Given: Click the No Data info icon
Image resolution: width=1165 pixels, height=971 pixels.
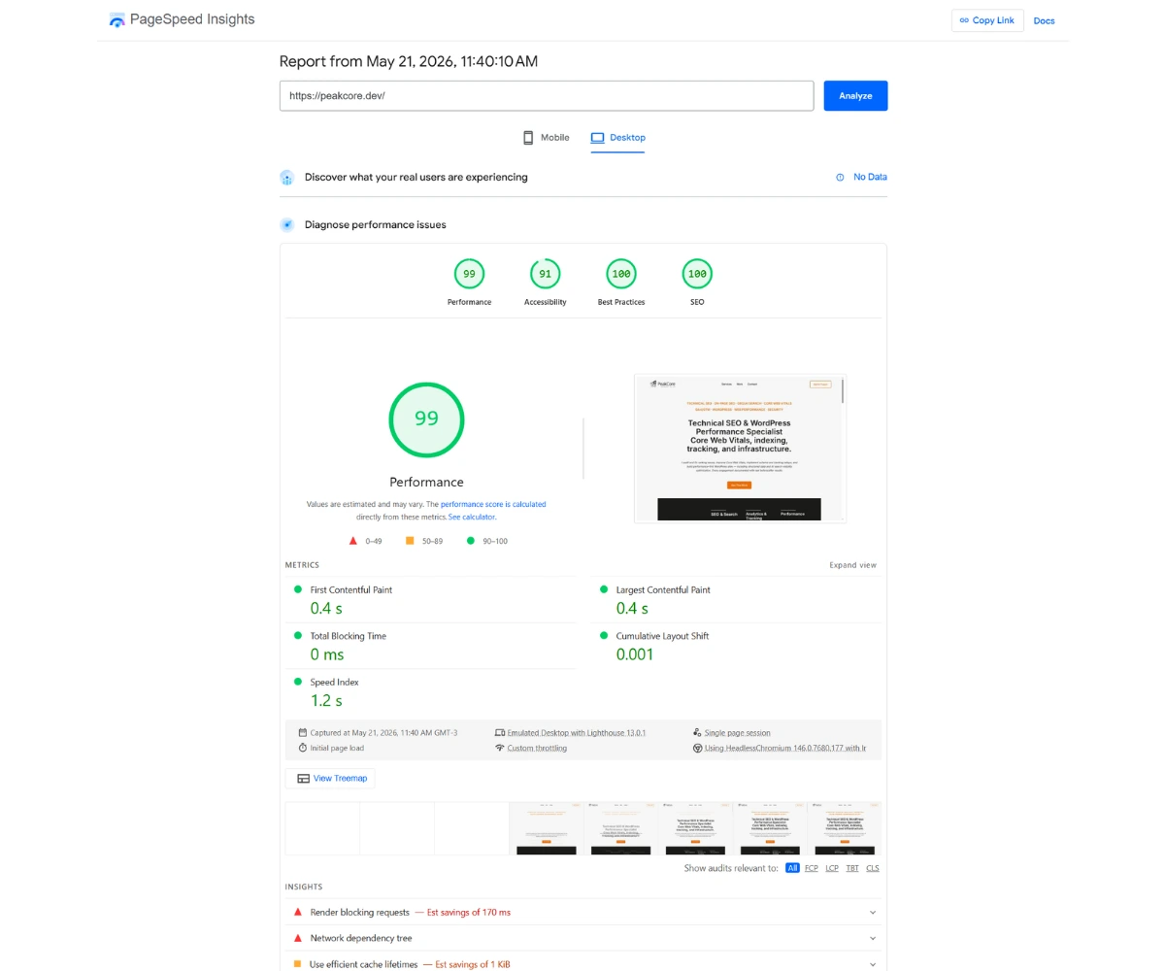Looking at the screenshot, I should [840, 178].
